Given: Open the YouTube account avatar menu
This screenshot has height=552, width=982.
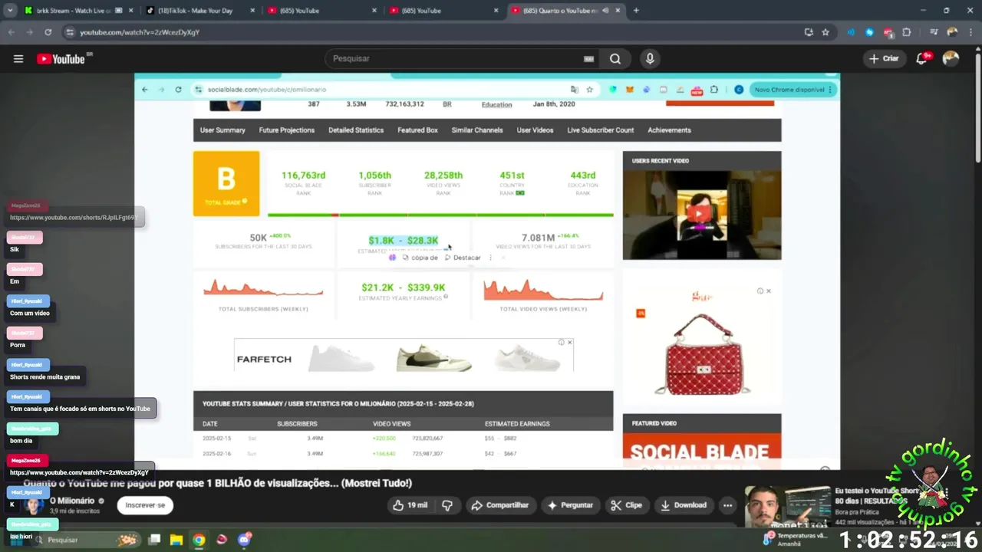Looking at the screenshot, I should point(951,58).
